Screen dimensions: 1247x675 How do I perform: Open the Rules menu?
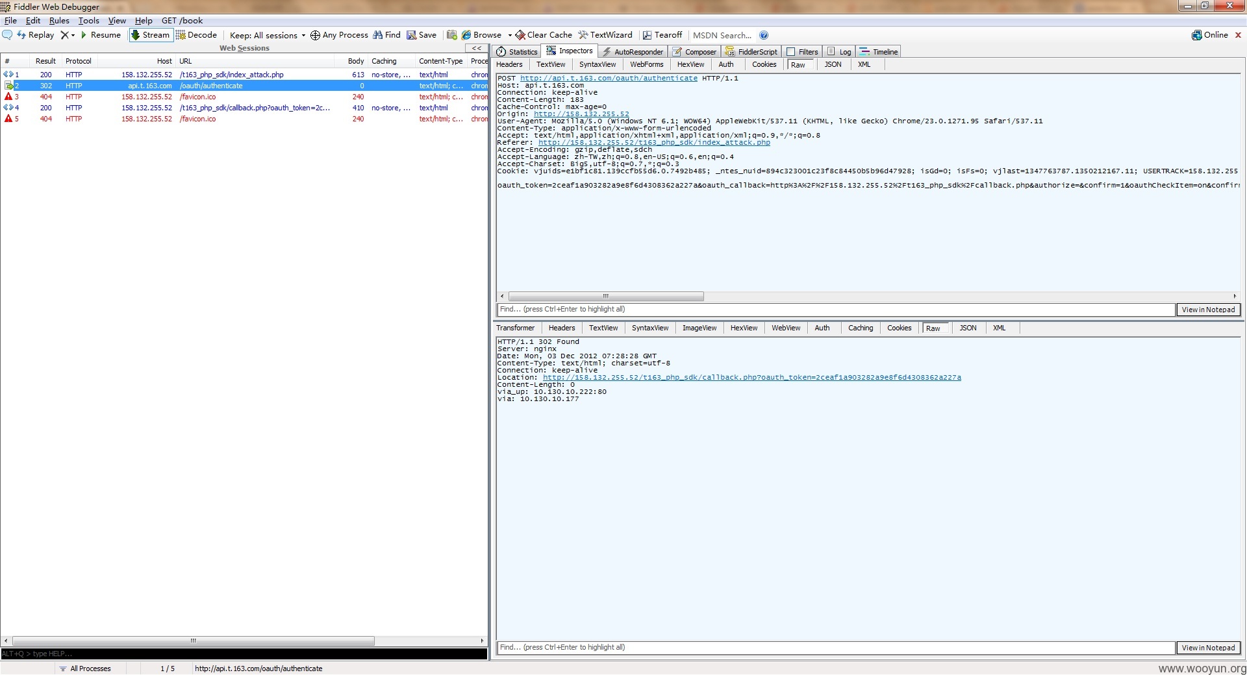(59, 21)
